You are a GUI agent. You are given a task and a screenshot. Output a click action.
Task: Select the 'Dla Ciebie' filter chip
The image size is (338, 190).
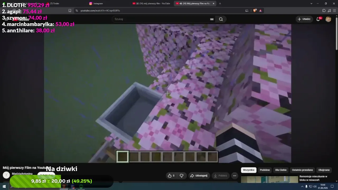pos(281,170)
